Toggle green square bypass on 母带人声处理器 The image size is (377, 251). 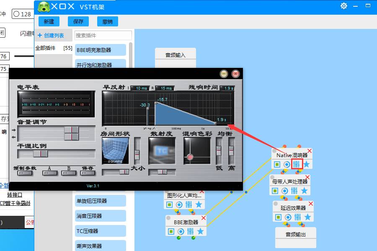point(275,191)
